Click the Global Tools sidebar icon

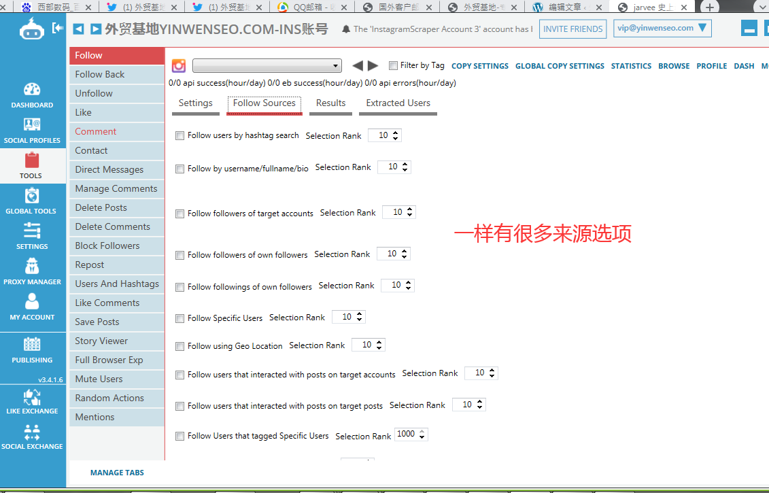tap(31, 201)
